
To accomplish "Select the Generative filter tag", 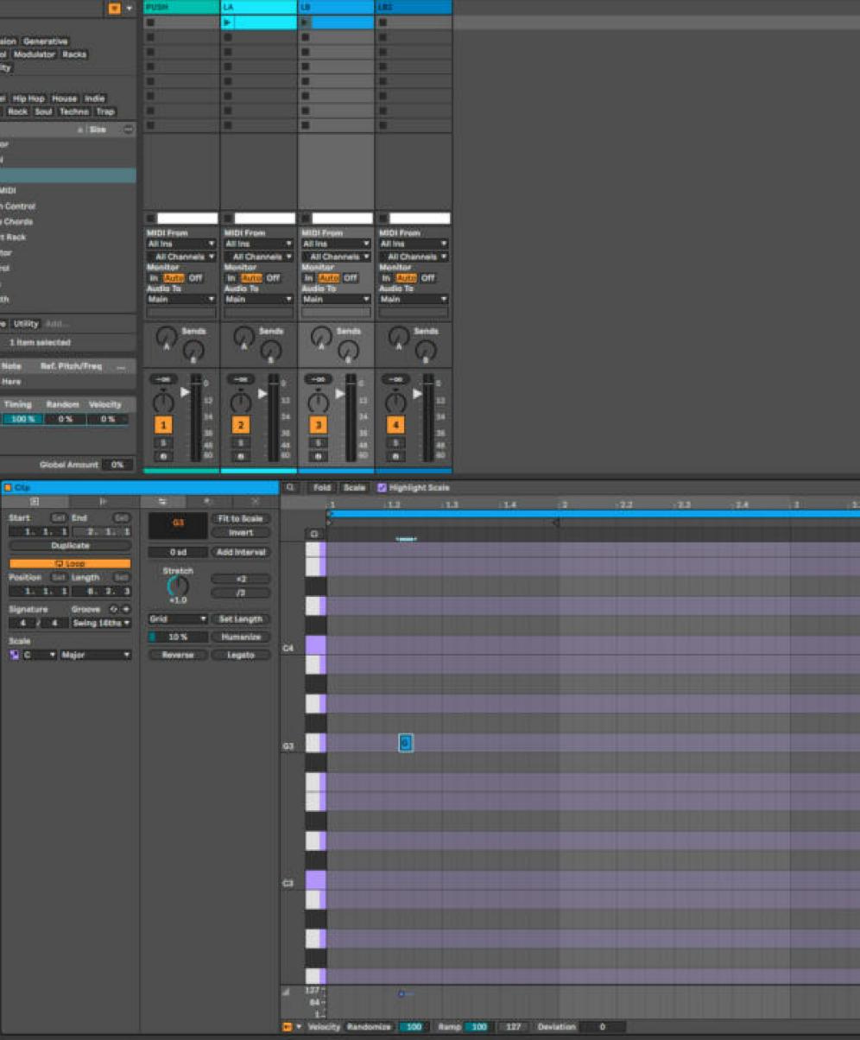I will coord(45,41).
